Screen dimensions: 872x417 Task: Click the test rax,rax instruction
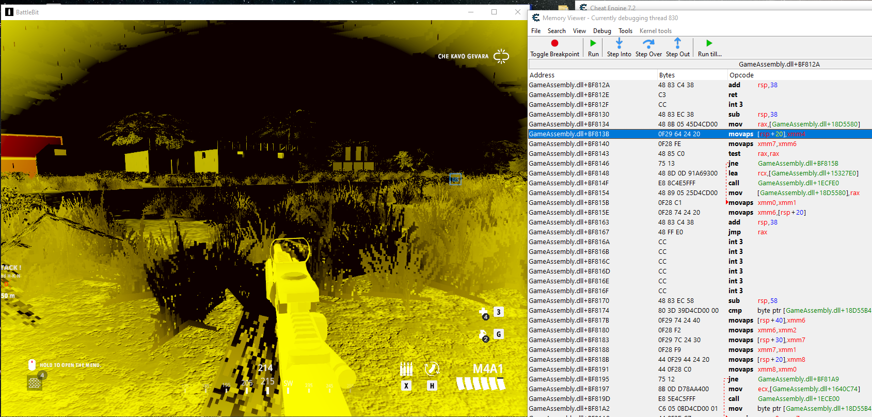[754, 154]
